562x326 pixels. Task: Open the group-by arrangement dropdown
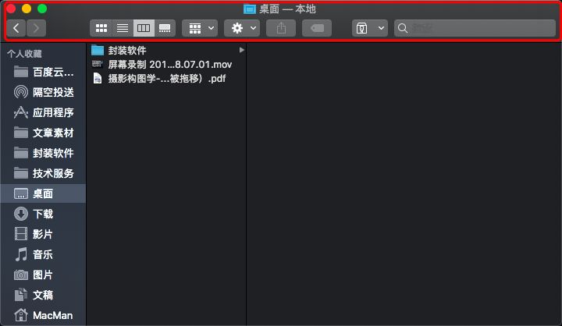point(200,28)
